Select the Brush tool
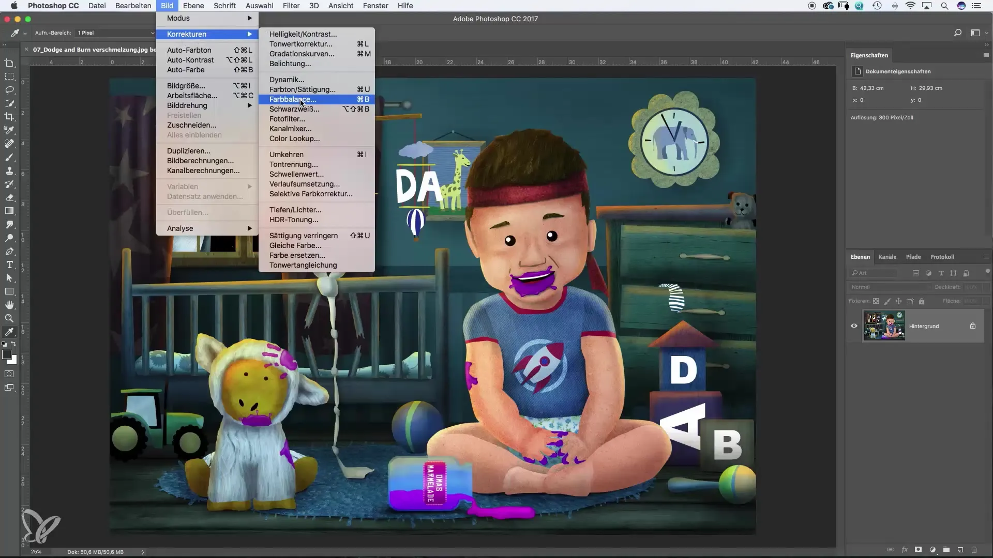The image size is (993, 558). pyautogui.click(x=9, y=157)
